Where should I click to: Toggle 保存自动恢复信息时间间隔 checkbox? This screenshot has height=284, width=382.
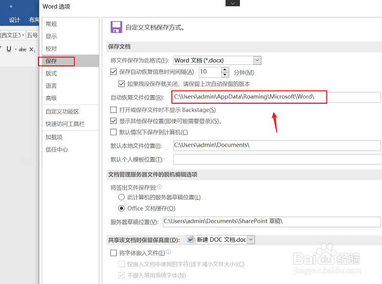(x=113, y=72)
